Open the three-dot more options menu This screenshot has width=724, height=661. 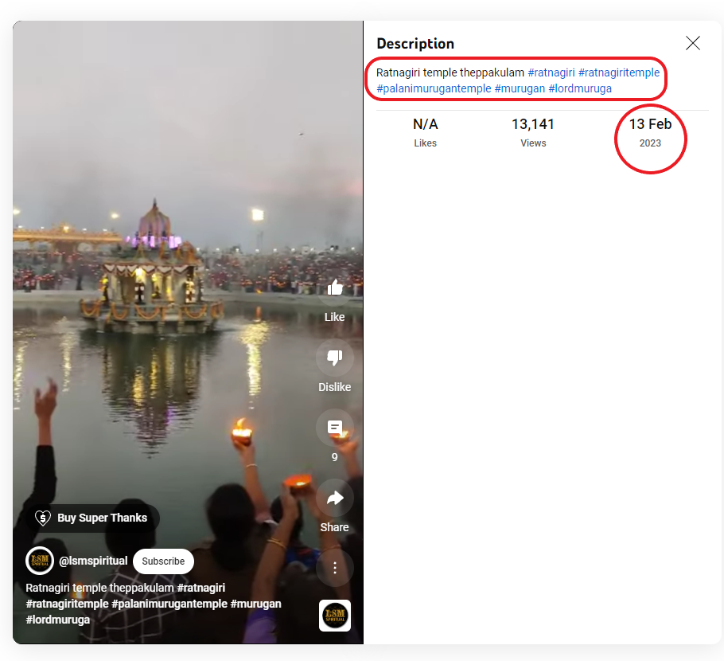click(x=334, y=568)
